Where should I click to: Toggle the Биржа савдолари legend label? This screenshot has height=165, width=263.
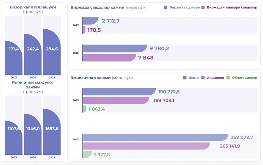pos(184,7)
